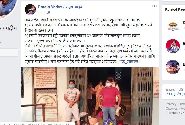Click the Related Pages heading
The width and height of the screenshot is (185, 125).
[x=175, y=10]
